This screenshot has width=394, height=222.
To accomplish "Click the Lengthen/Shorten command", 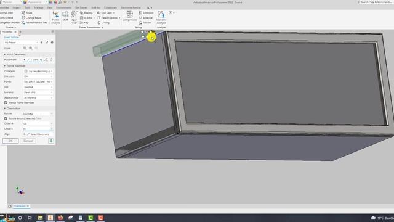I will point(10,23).
